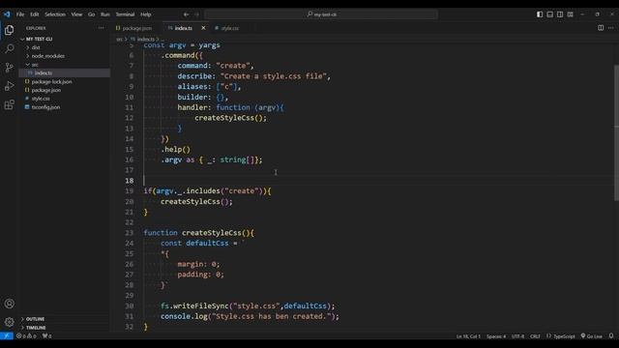Toggle the primary side bar layout icon

point(540,14)
